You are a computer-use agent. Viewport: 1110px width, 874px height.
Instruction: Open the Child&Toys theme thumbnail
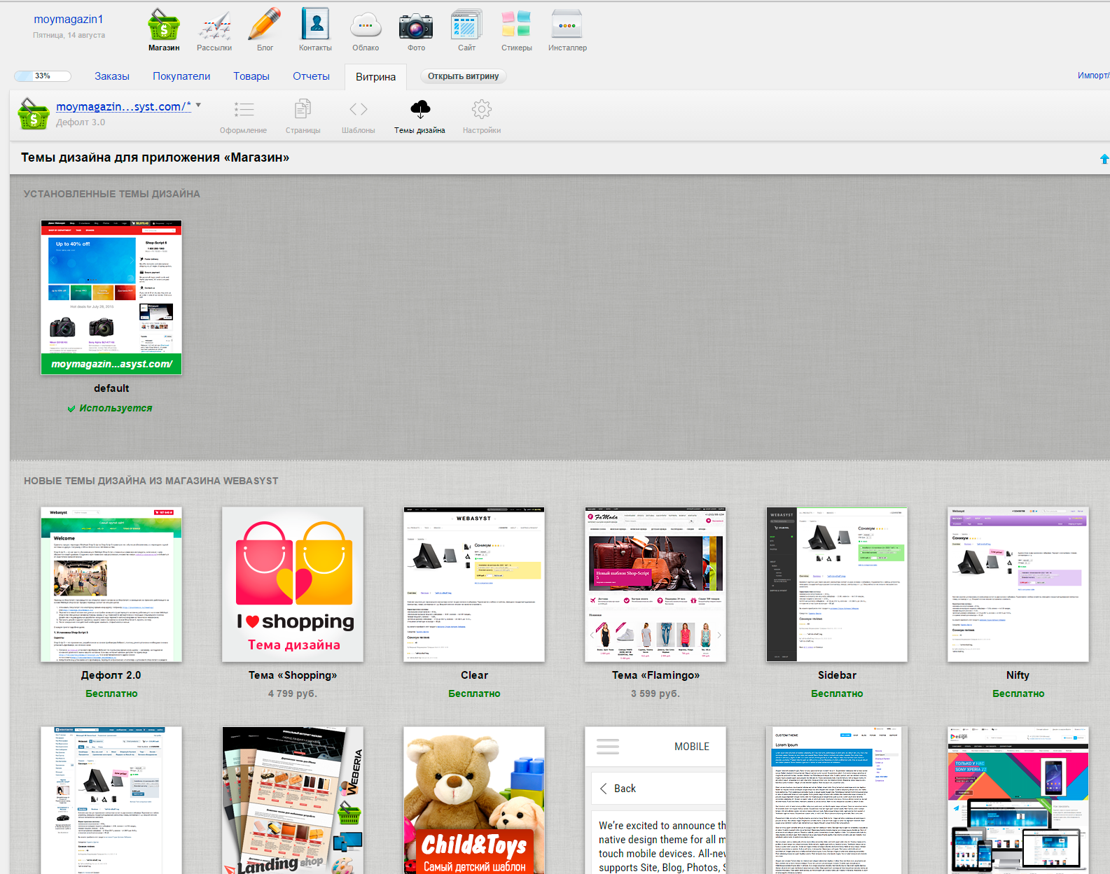474,800
